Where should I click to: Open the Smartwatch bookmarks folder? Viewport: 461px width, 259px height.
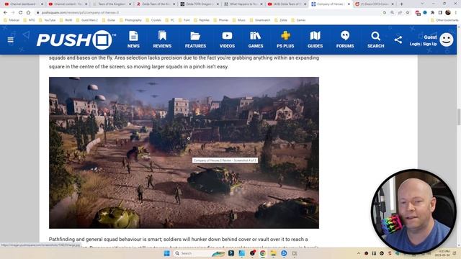click(x=260, y=20)
